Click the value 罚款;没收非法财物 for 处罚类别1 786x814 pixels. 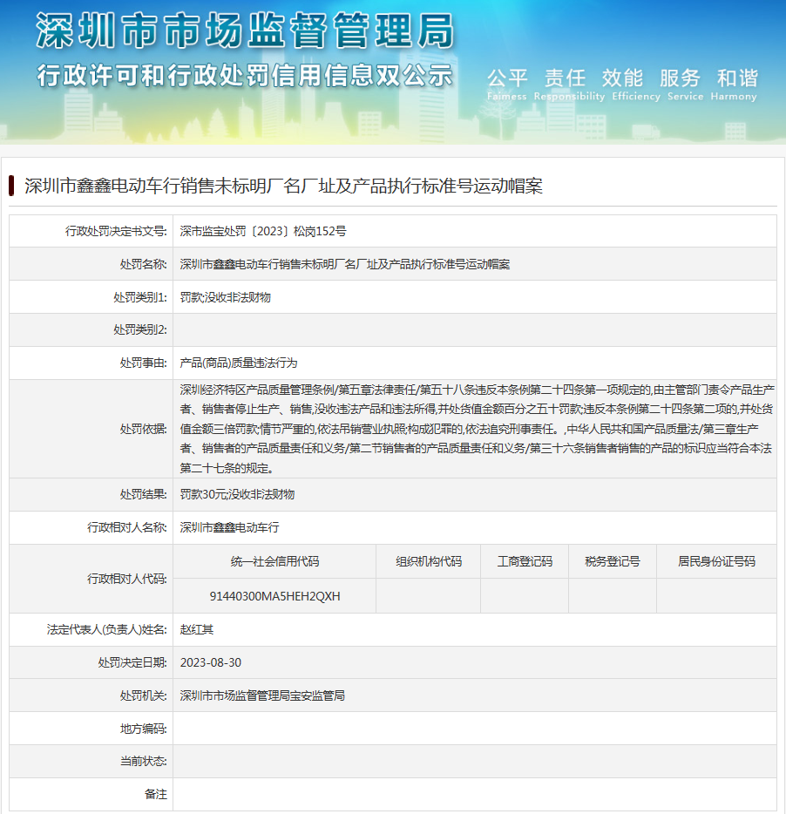click(x=226, y=297)
